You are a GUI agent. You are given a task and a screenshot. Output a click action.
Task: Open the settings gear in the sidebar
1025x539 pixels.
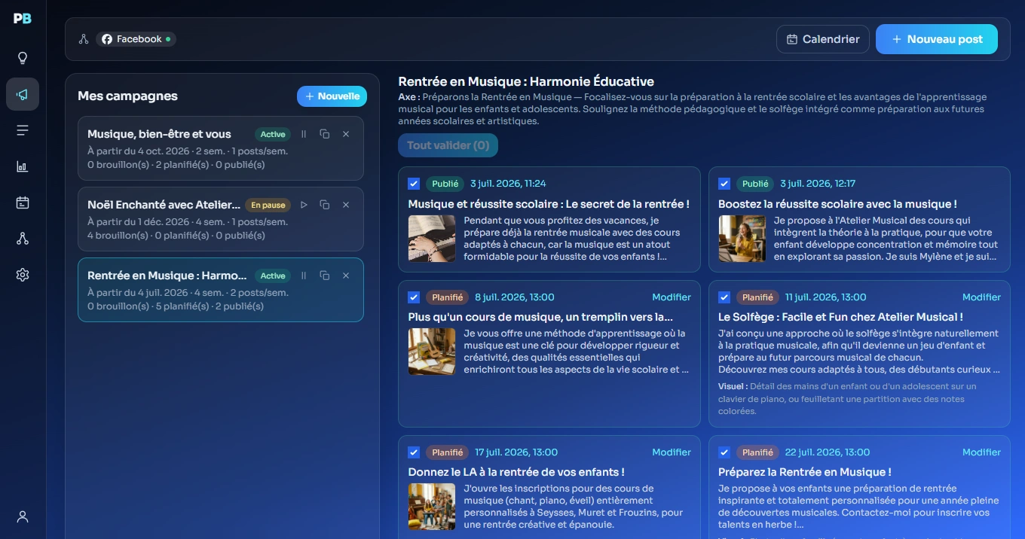click(23, 275)
